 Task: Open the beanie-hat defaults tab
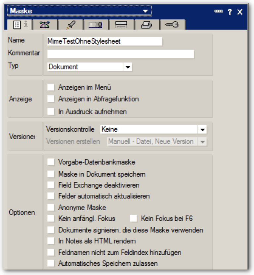click(x=45, y=25)
